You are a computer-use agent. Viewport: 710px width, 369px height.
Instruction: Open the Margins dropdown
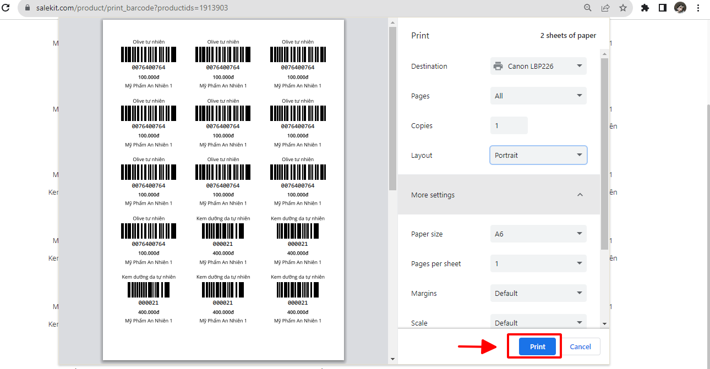click(x=538, y=293)
